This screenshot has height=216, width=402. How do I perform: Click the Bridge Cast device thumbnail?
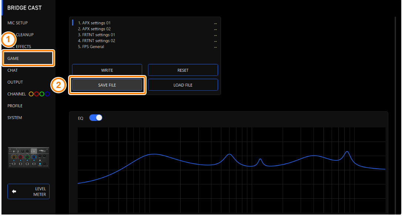(x=29, y=158)
